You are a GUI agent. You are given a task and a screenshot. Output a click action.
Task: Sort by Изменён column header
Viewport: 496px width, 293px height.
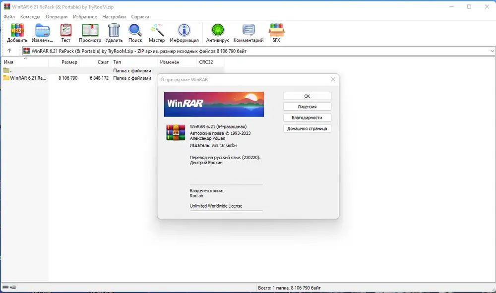click(177, 62)
